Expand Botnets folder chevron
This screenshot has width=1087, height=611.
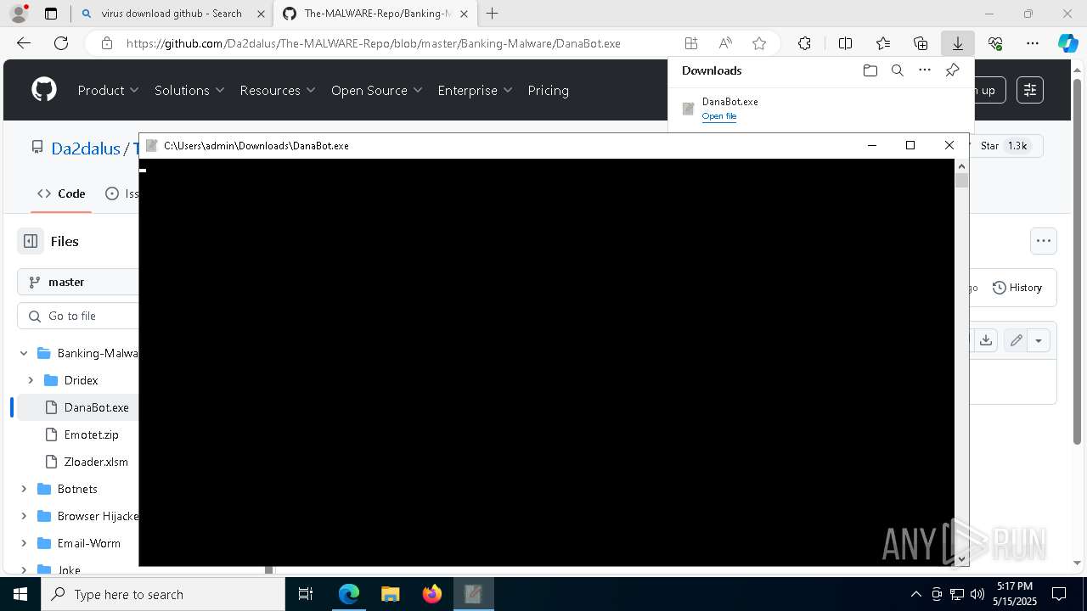[x=24, y=489]
